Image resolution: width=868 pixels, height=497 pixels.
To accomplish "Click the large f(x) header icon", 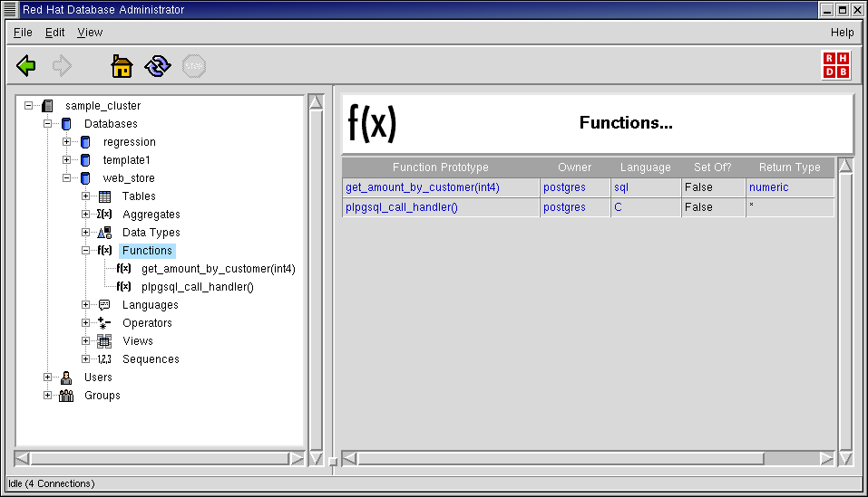I will (x=372, y=123).
